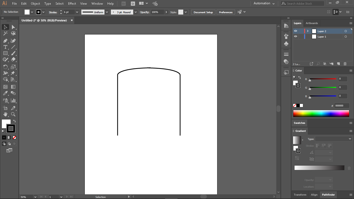Select the Eraser tool
The image size is (354, 199).
point(13,59)
